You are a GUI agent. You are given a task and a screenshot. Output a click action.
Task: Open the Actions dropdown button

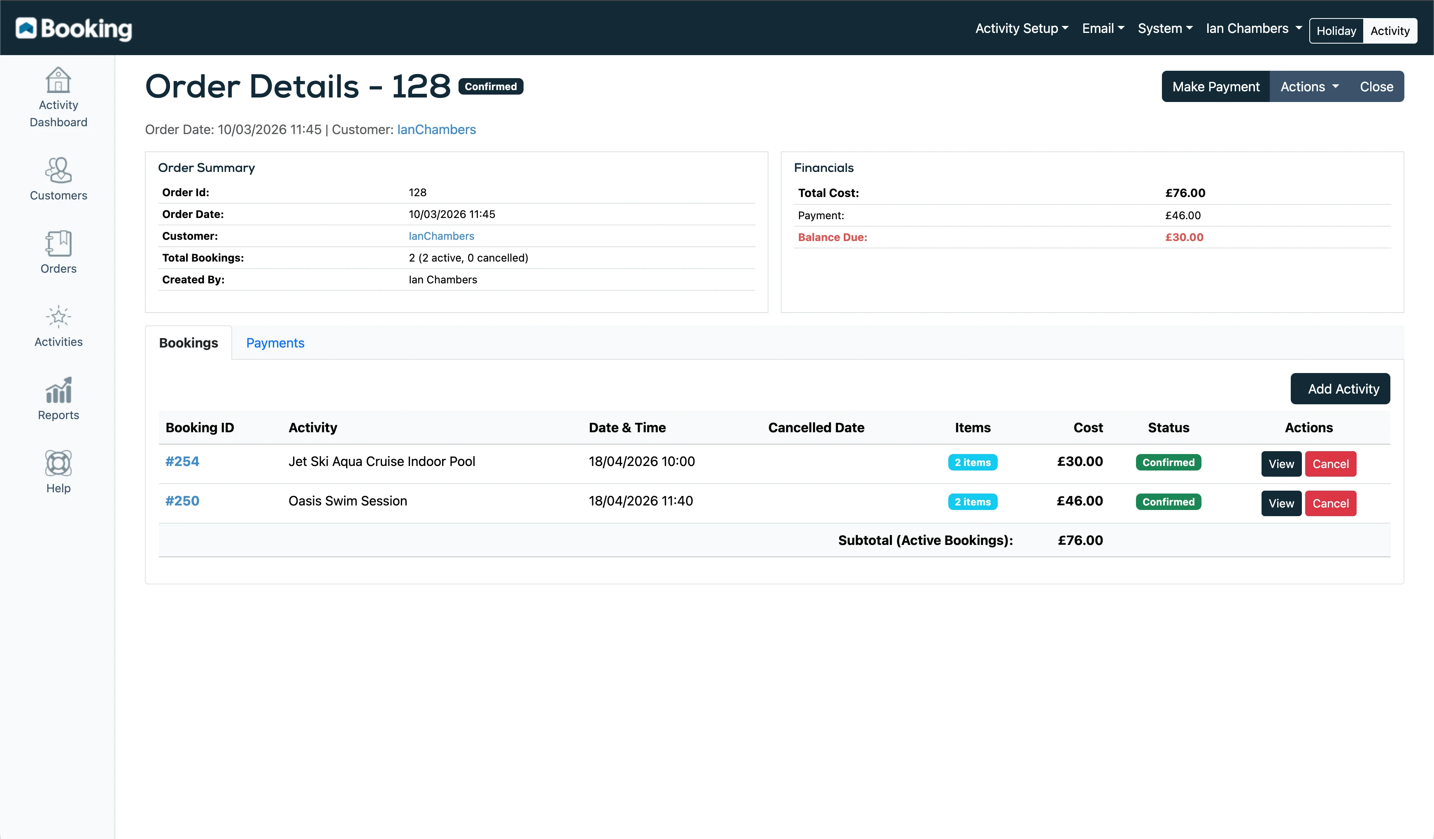click(1309, 86)
